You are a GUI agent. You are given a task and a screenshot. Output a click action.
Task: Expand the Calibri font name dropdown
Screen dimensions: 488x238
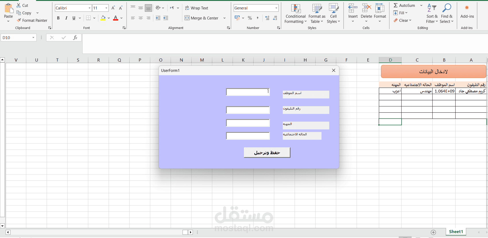point(90,8)
